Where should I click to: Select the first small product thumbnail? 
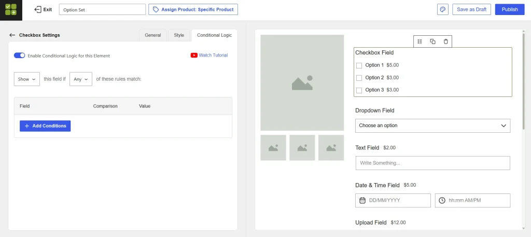coord(273,148)
